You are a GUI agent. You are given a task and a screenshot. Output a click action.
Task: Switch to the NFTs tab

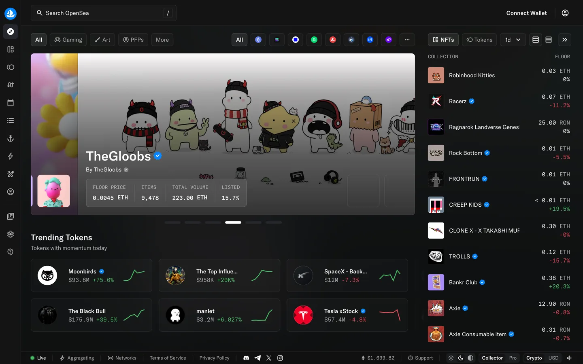coord(443,40)
